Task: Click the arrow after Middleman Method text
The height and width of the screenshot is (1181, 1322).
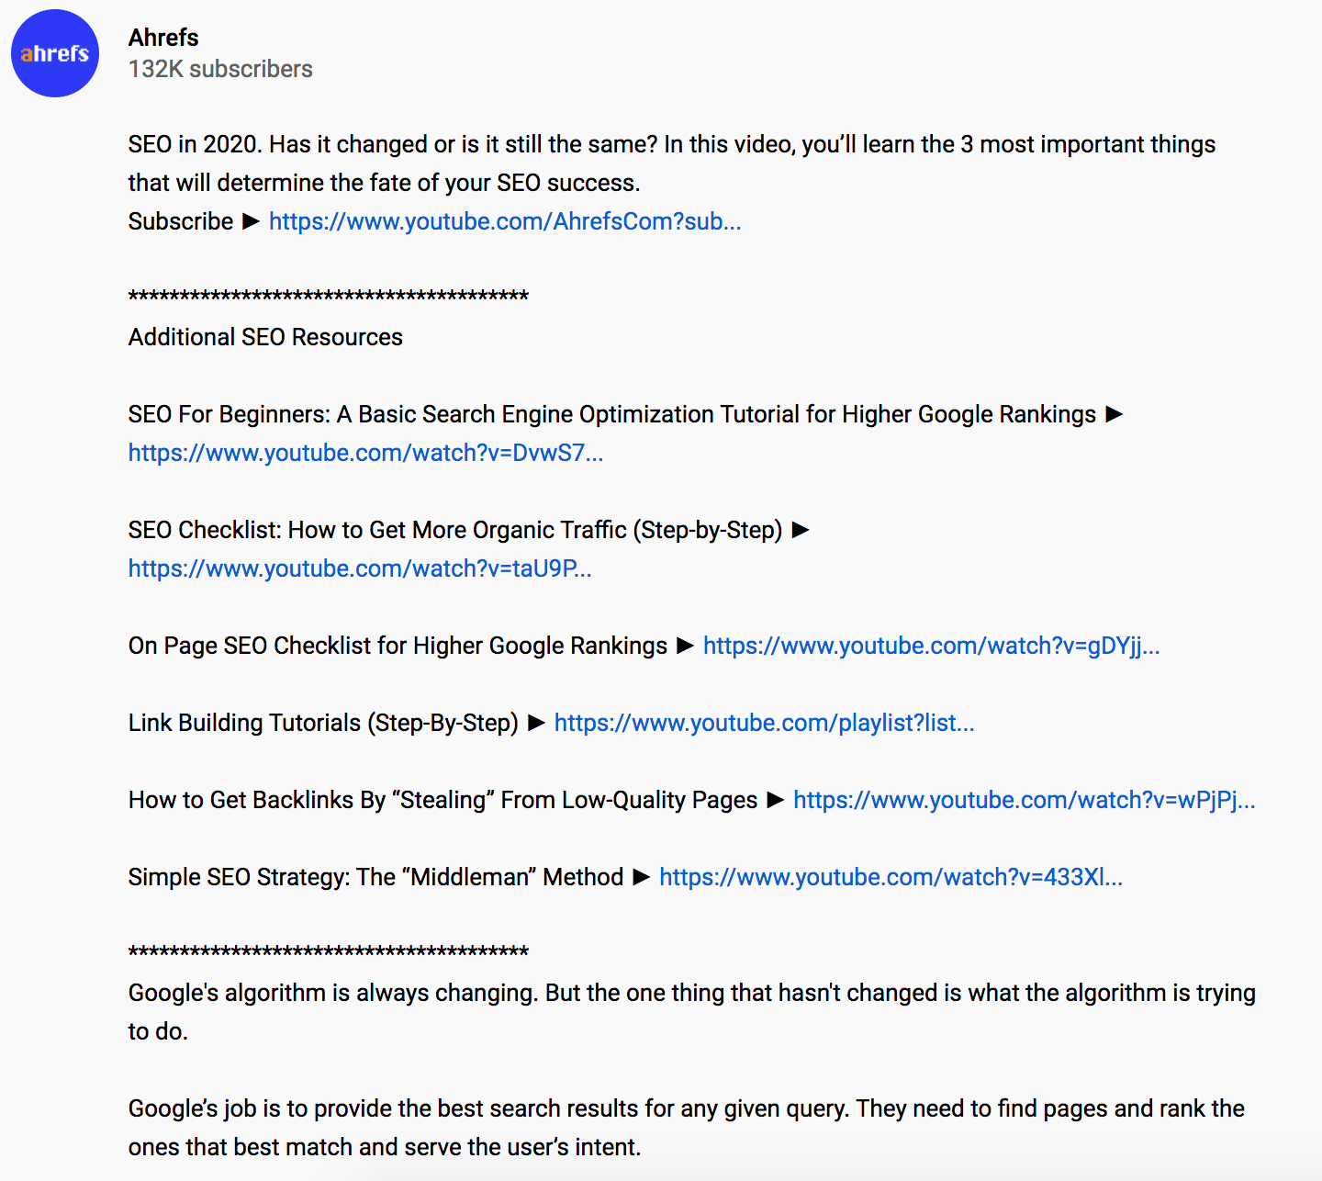Action: click(x=642, y=877)
